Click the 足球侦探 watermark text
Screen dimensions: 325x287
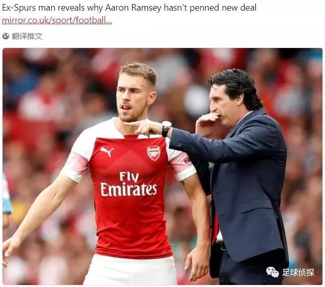[x=298, y=272]
